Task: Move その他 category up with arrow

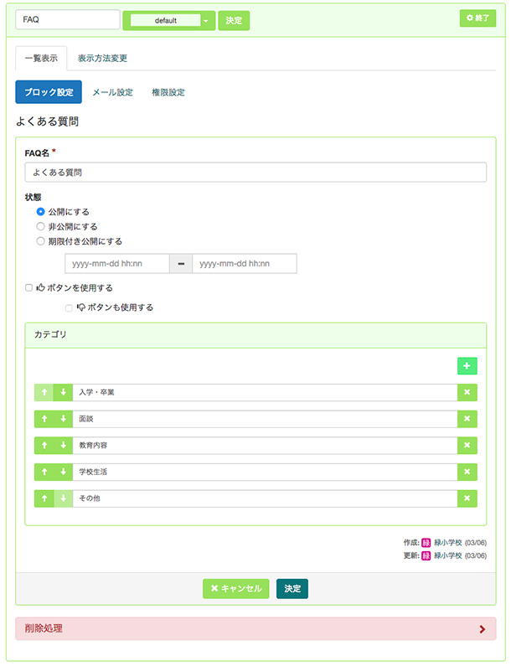Action: click(x=44, y=498)
